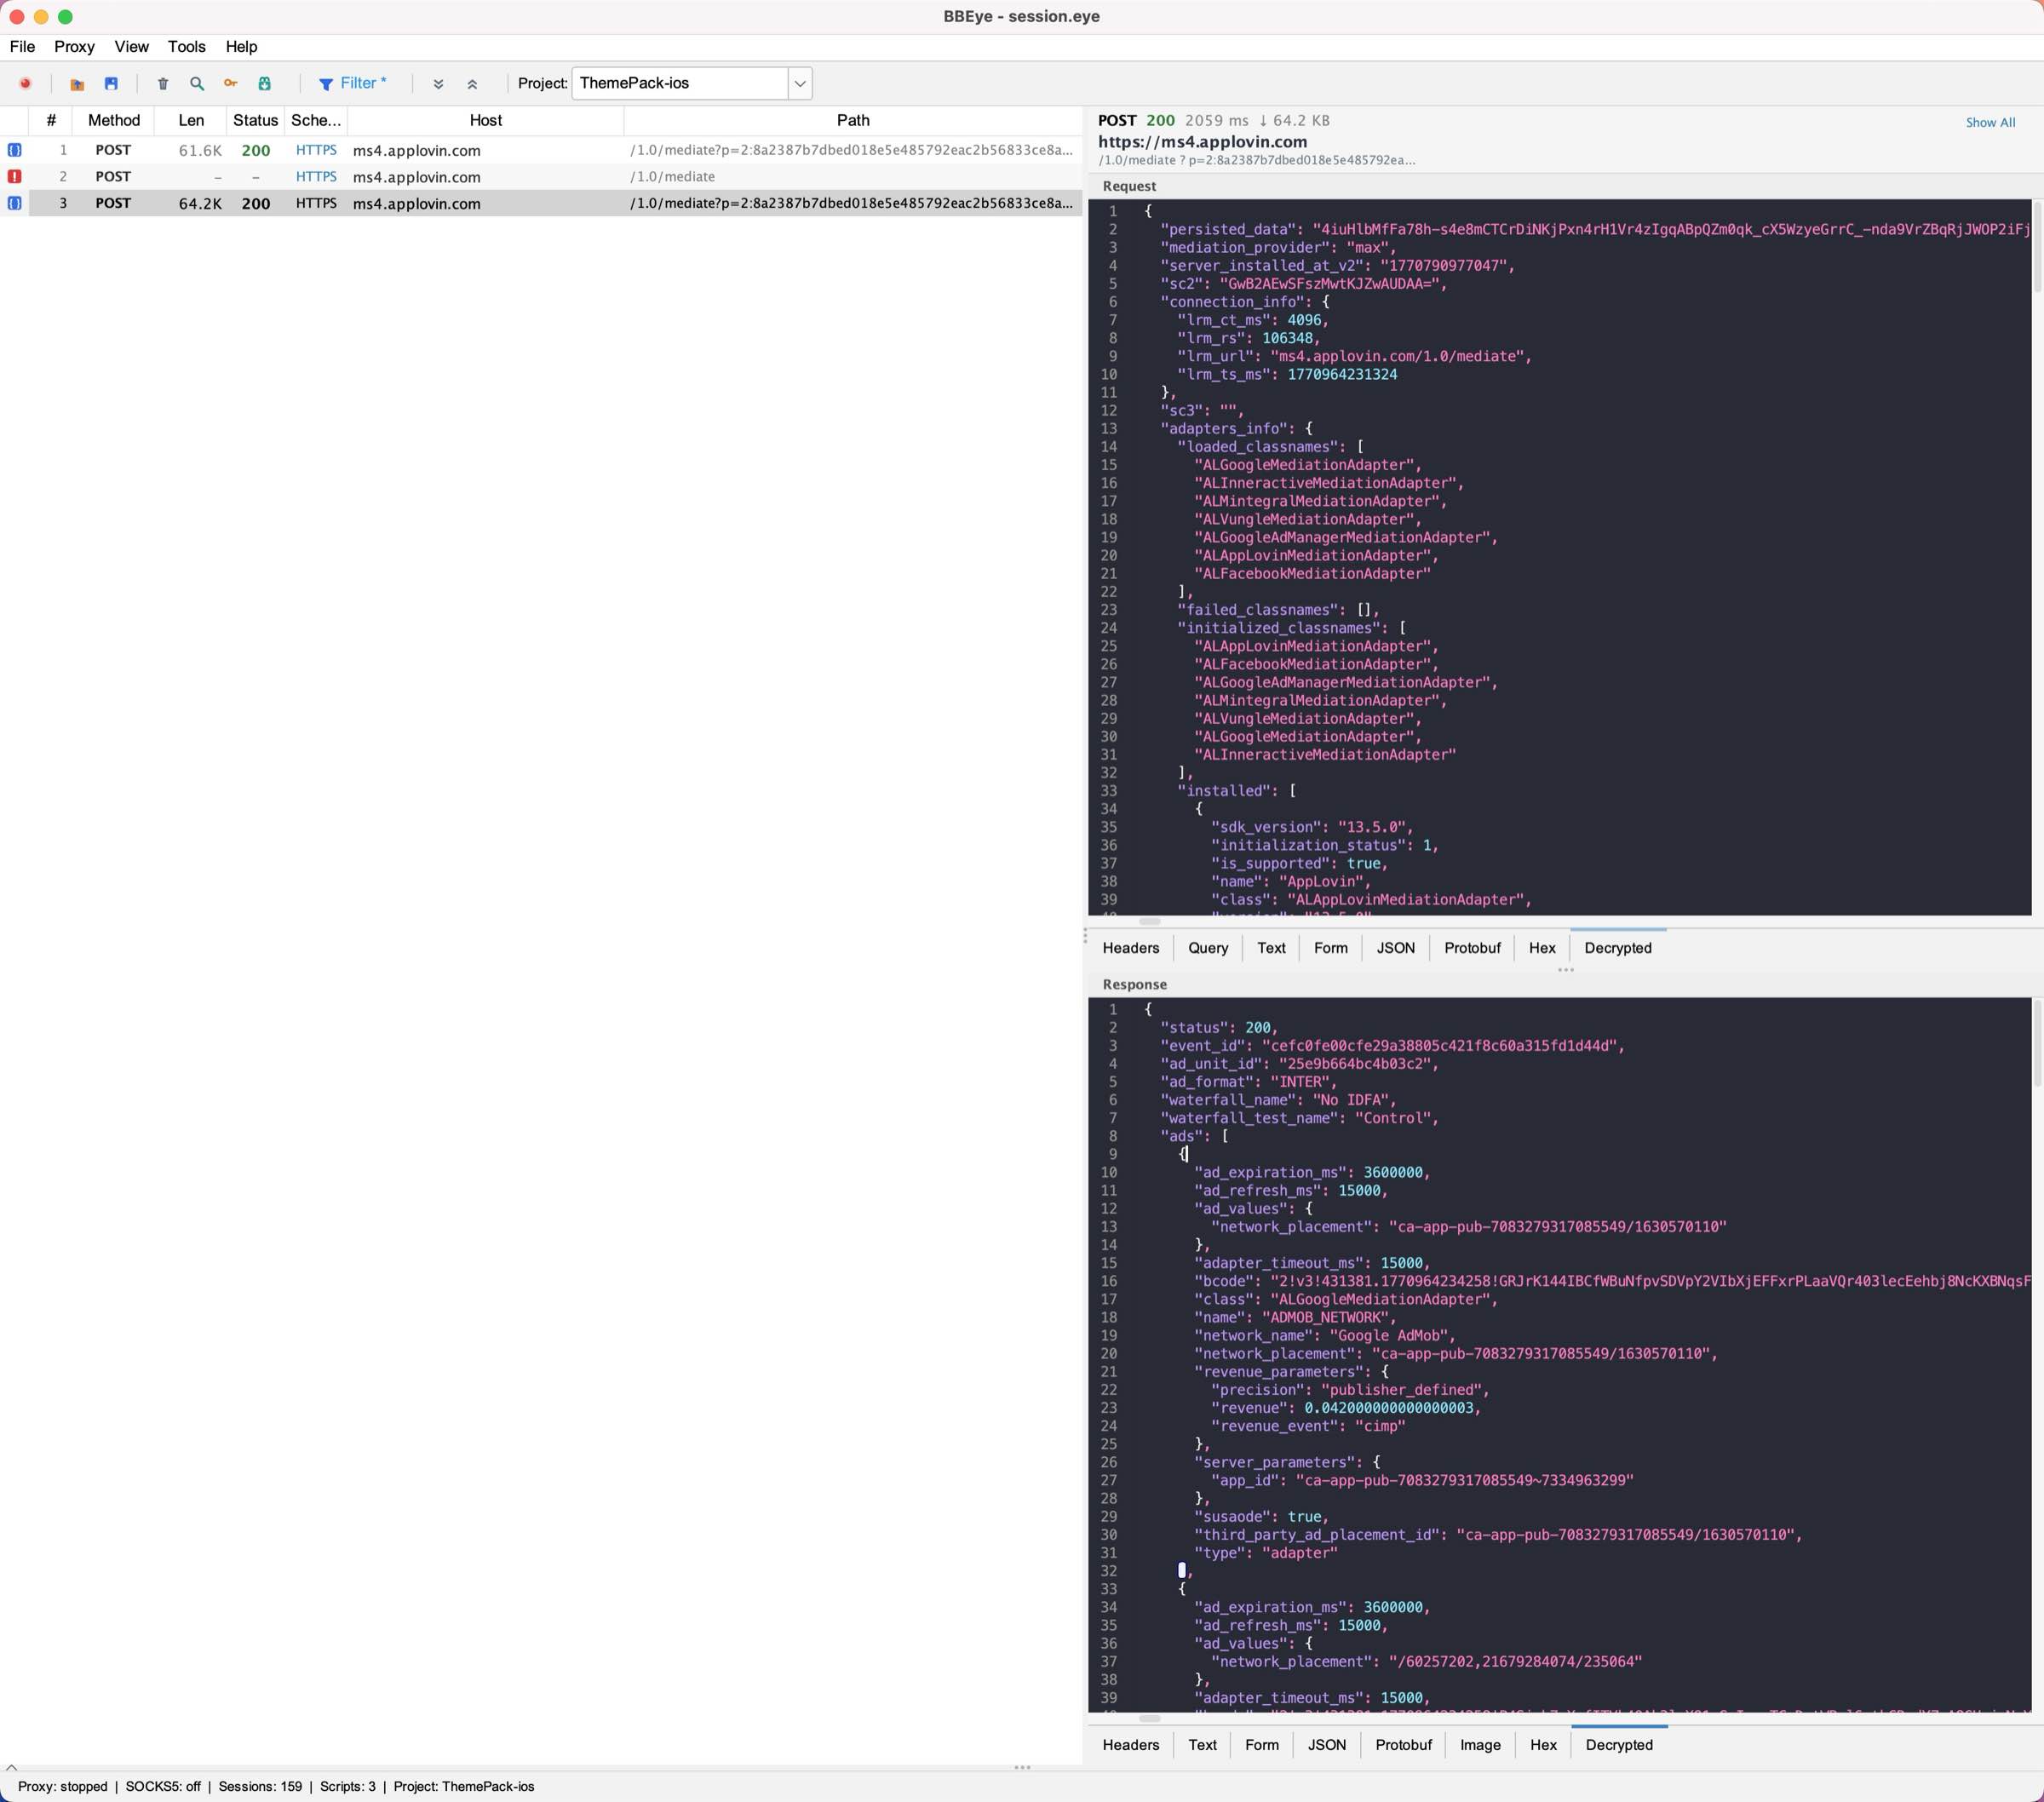Start recording traffic with the red record icon
Screen dimensions: 2044x1802
(x=25, y=84)
